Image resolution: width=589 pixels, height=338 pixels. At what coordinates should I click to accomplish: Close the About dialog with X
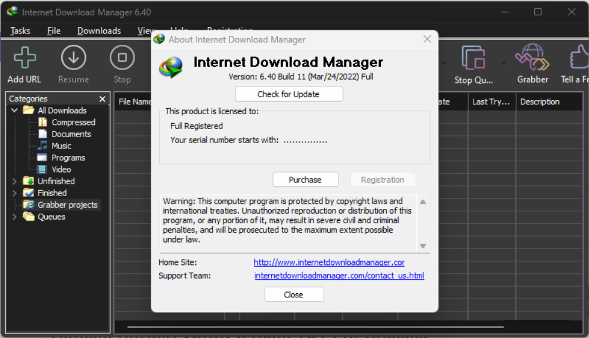click(427, 39)
